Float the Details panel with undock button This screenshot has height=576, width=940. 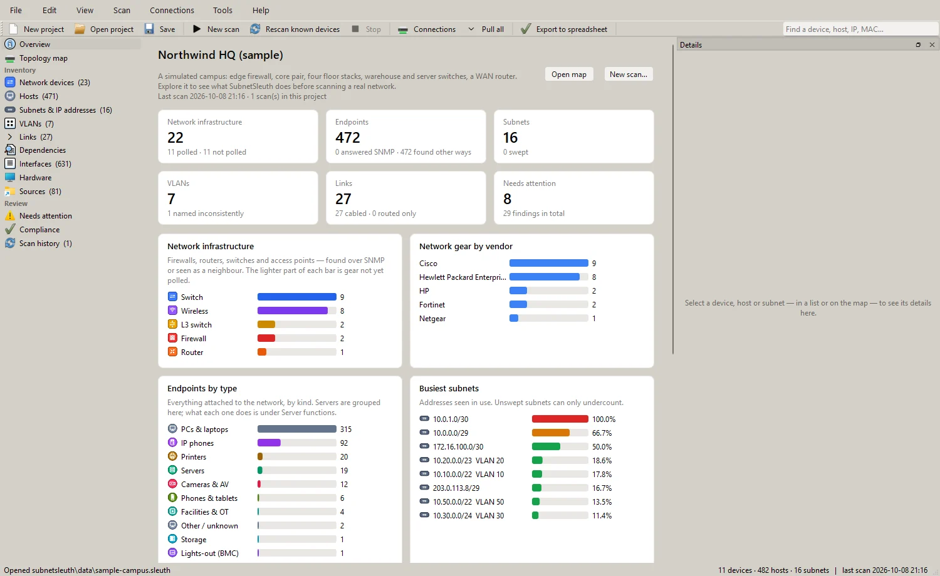tap(918, 45)
